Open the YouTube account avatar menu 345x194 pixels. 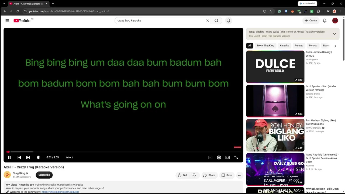(335, 20)
